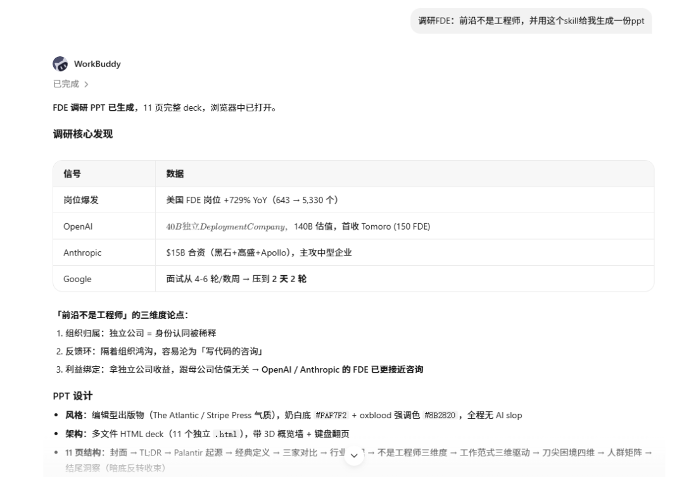Select the 岗位爆发 table cell
684x477 pixels.
[104, 200]
